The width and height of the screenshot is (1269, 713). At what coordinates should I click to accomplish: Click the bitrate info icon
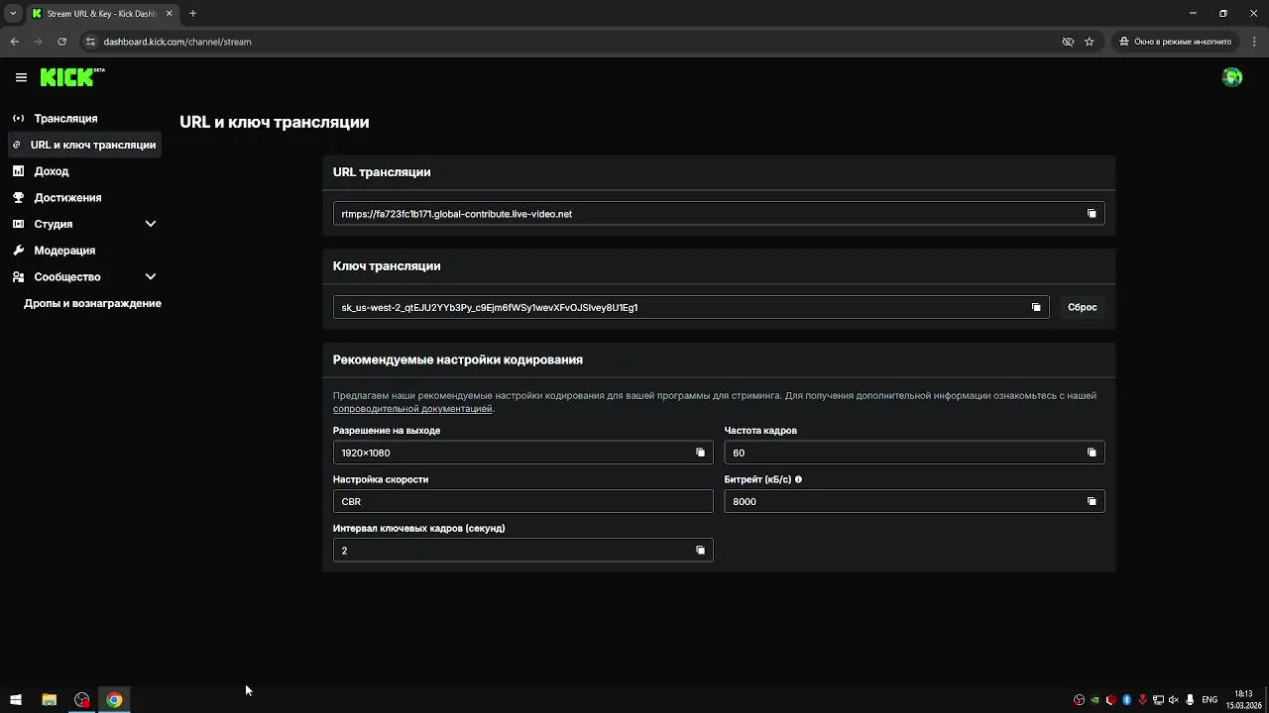[x=798, y=479]
